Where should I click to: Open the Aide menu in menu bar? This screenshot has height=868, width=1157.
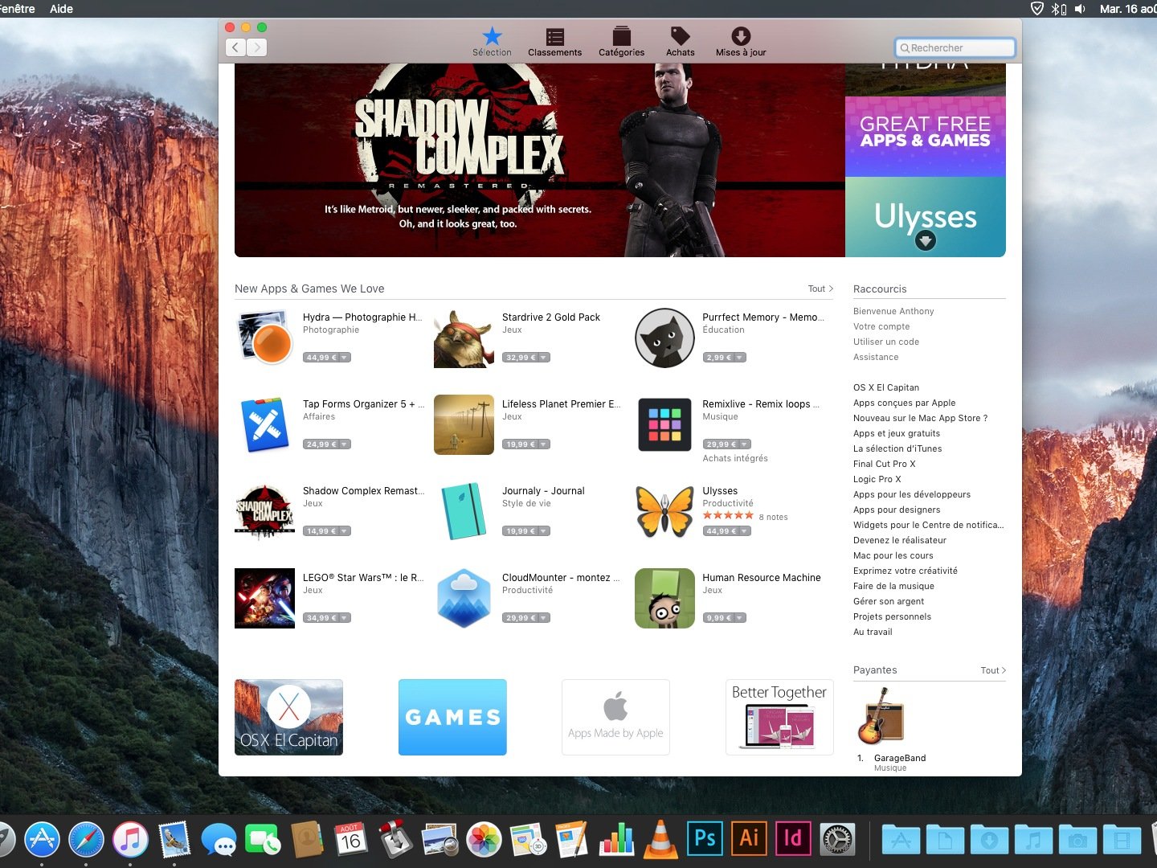tap(61, 9)
